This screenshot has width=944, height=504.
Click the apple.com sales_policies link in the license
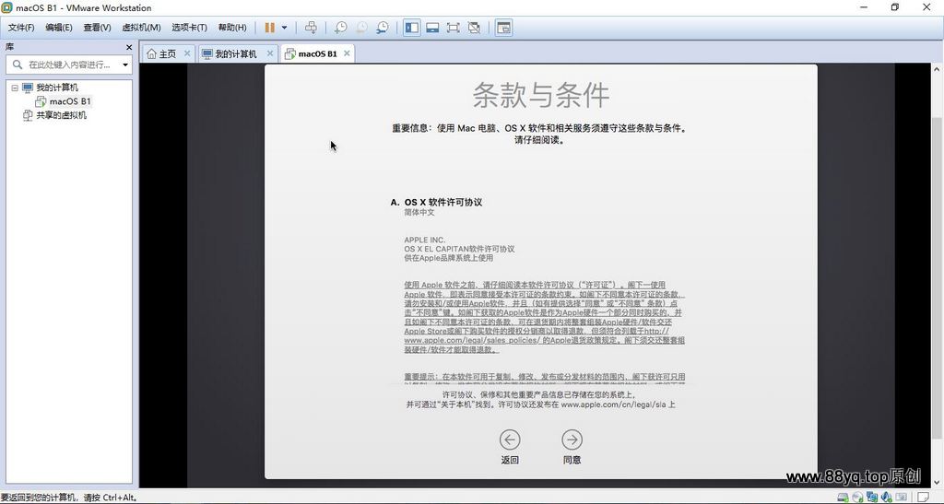(472, 340)
